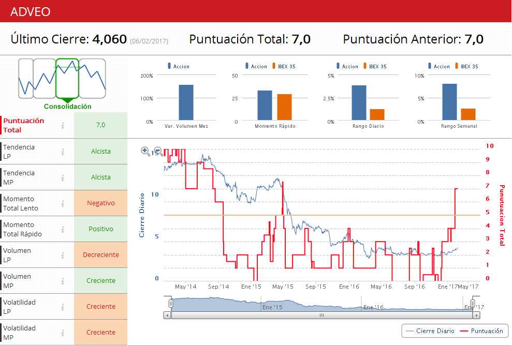
Task: Click Sep '15 label on chart x-axis
Action: pyautogui.click(x=316, y=287)
